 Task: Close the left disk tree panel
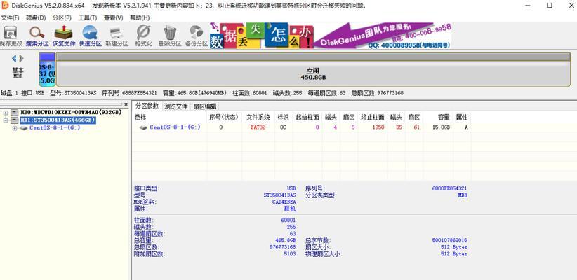[x=126, y=104]
